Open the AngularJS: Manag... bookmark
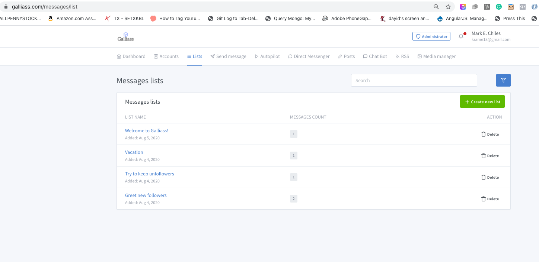 point(463,19)
